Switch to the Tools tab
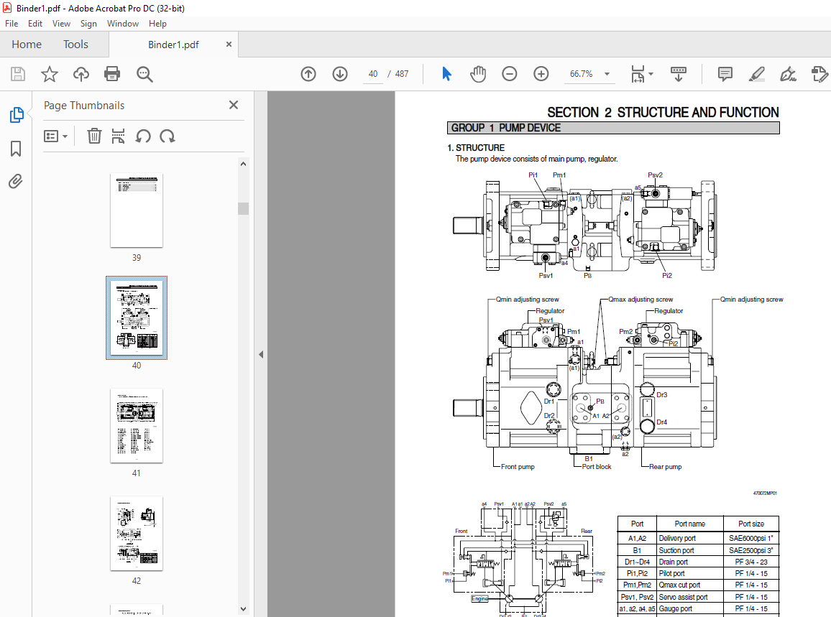The height and width of the screenshot is (617, 831). 75,45
